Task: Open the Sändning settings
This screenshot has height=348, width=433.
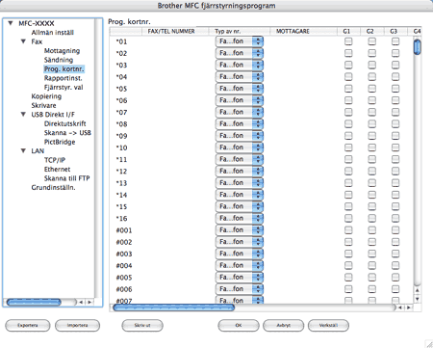Action: pos(59,60)
